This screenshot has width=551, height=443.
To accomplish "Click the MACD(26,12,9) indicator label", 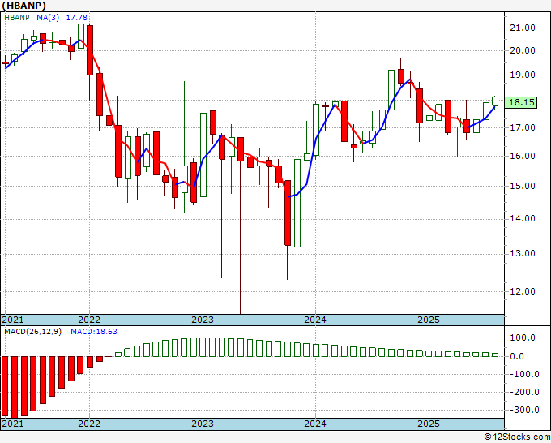I will pyautogui.click(x=32, y=332).
